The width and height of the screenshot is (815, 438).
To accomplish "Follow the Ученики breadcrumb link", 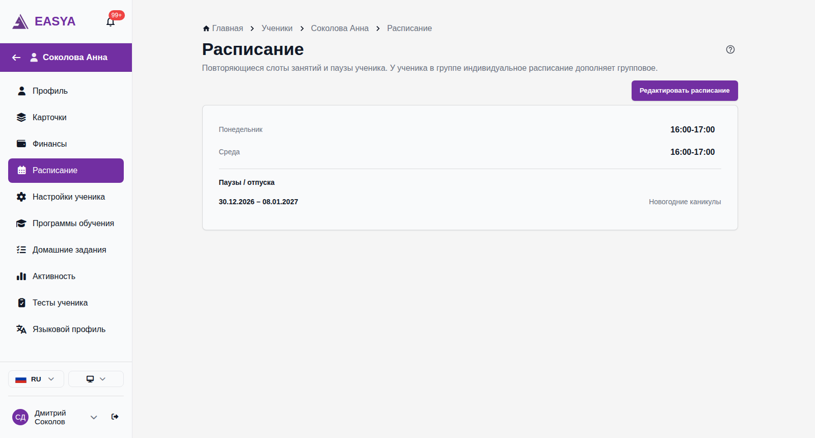I will click(277, 29).
